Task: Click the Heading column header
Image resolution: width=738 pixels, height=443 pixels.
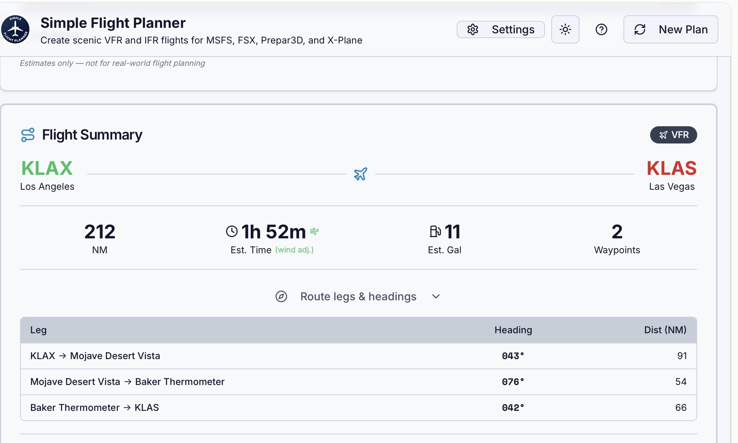Action: point(513,330)
